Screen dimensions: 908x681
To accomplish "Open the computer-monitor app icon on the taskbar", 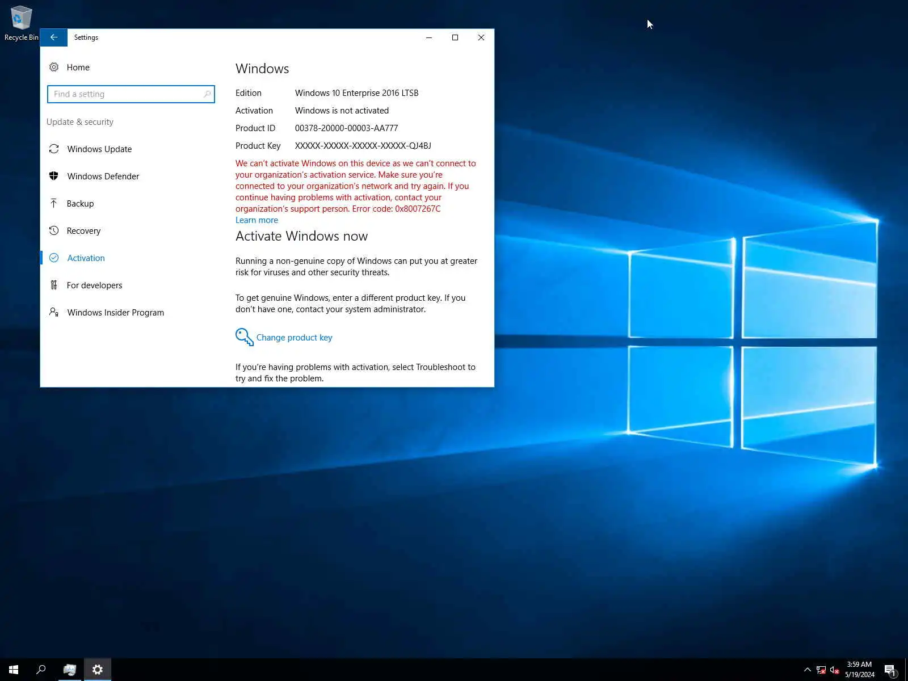I will (70, 670).
